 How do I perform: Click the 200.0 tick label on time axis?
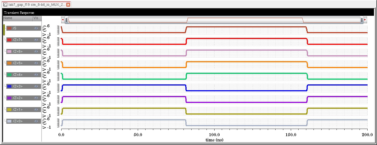click(367, 135)
